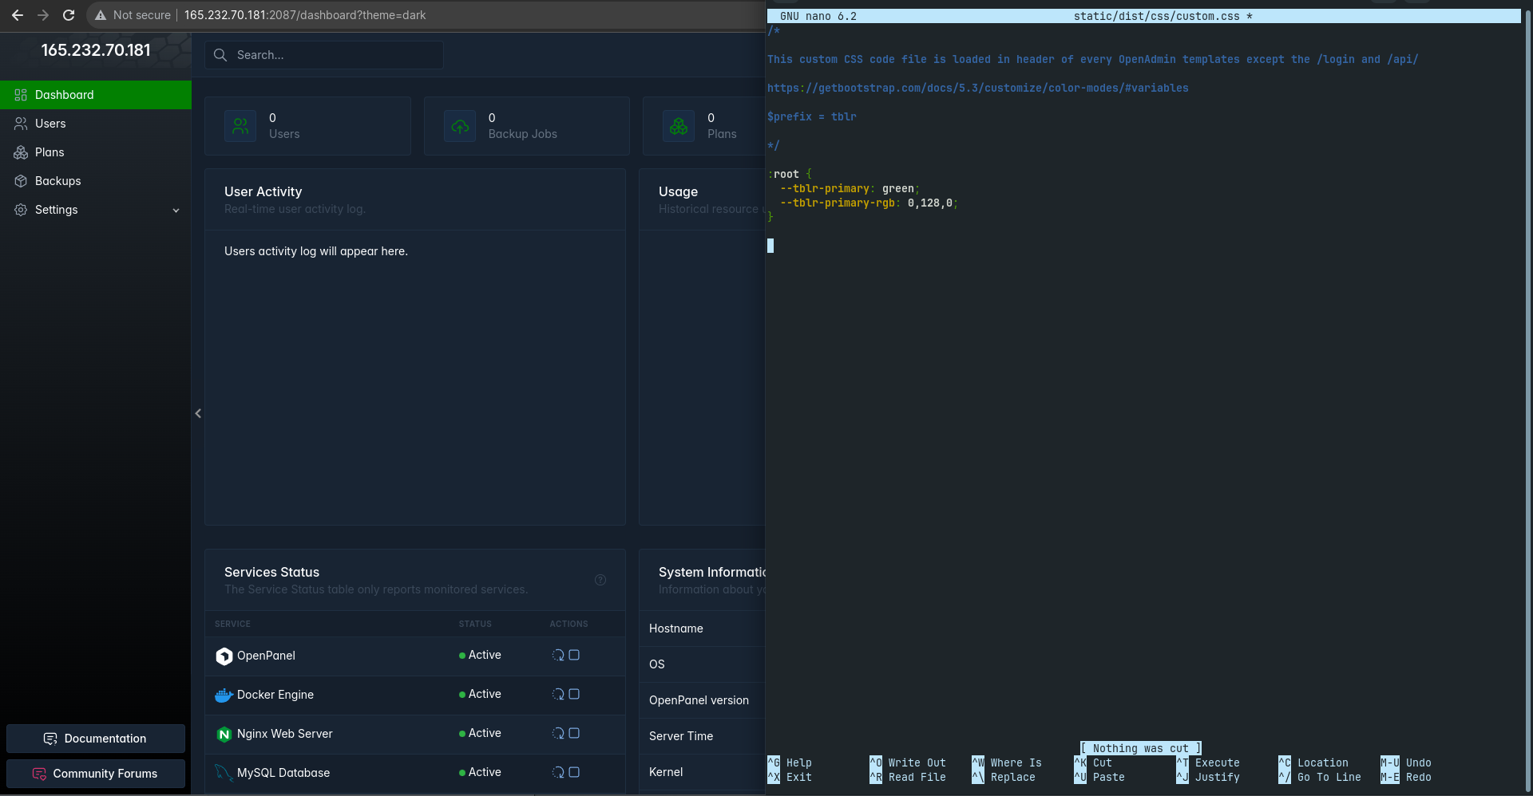Click the 165.232.70.181 sidebar title
Viewport: 1533px width, 796px height.
click(96, 50)
